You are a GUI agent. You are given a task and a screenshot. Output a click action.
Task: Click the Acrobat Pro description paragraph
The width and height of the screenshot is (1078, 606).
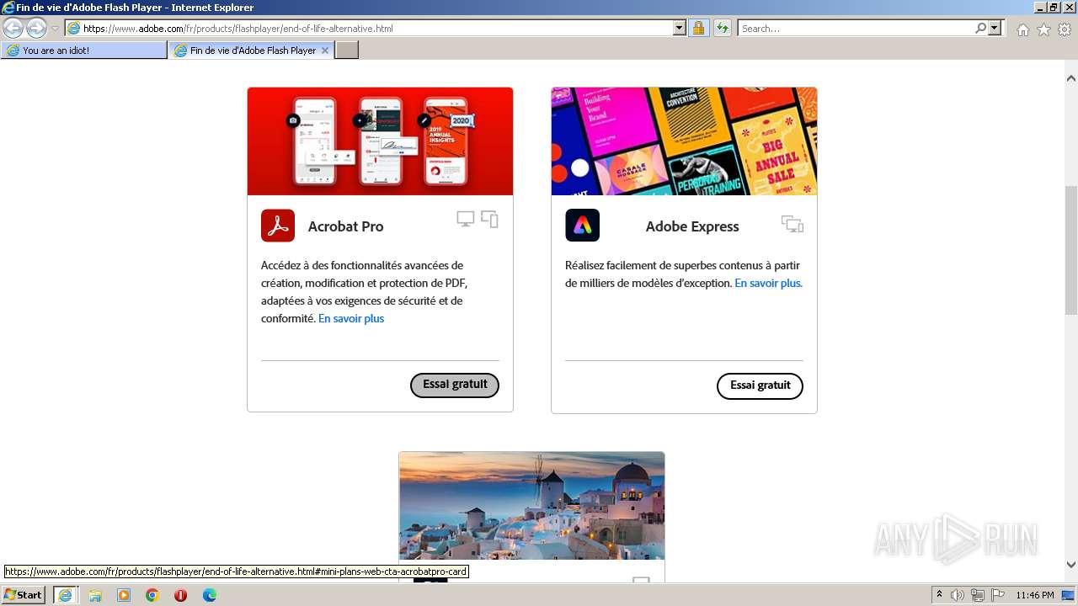tap(364, 292)
